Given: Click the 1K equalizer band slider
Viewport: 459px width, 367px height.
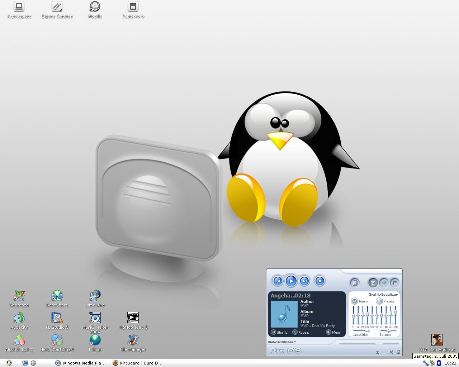Looking at the screenshot, I should point(377,315).
